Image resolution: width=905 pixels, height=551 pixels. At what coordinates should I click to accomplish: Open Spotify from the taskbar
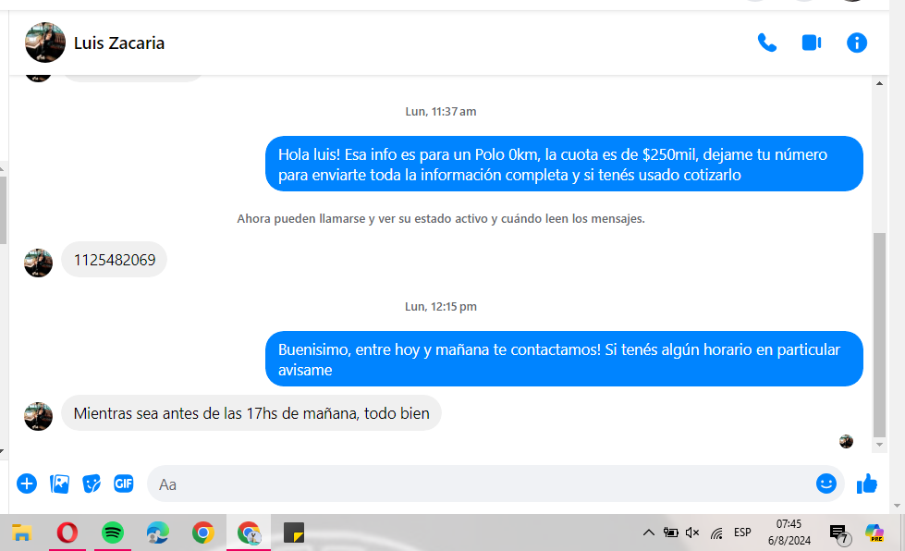click(x=113, y=533)
